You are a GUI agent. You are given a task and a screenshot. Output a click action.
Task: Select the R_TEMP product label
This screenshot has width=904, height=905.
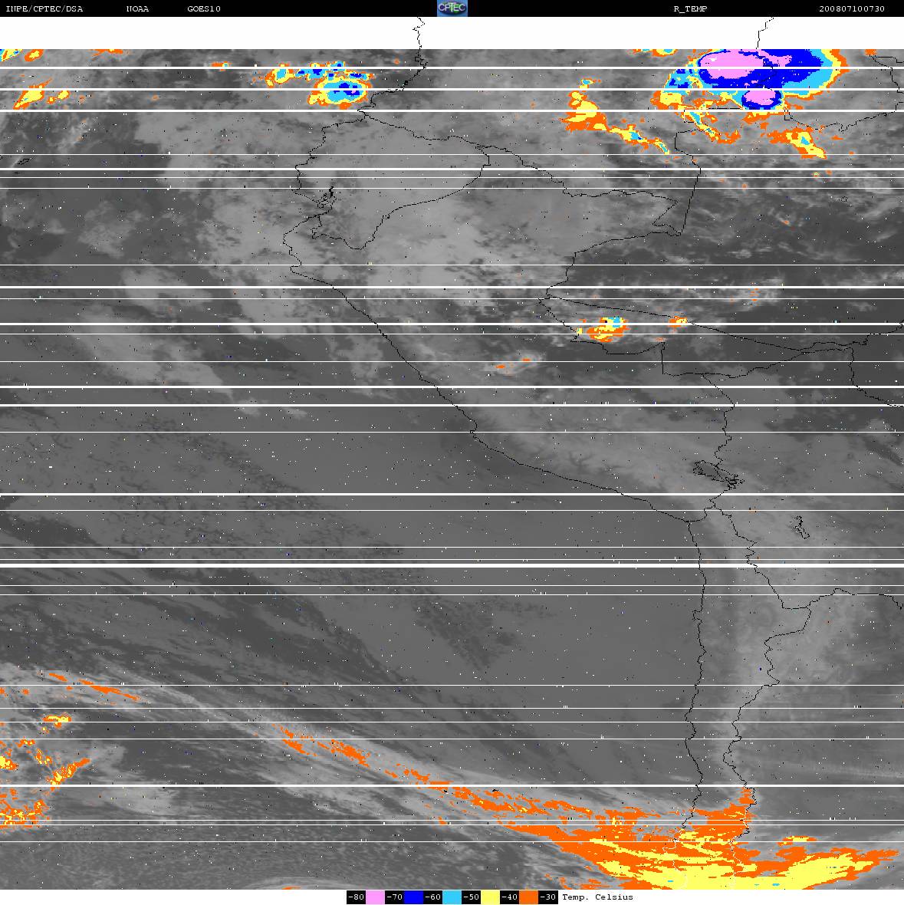pyautogui.click(x=690, y=8)
